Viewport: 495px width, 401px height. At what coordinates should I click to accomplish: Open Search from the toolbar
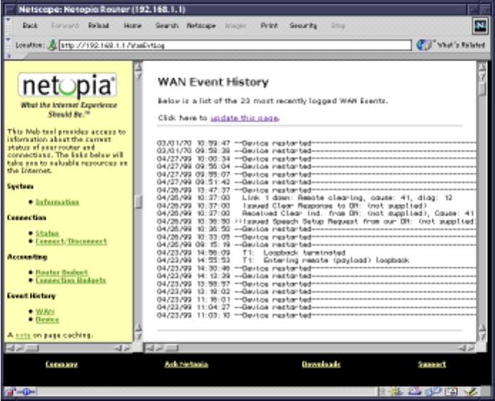[x=166, y=26]
